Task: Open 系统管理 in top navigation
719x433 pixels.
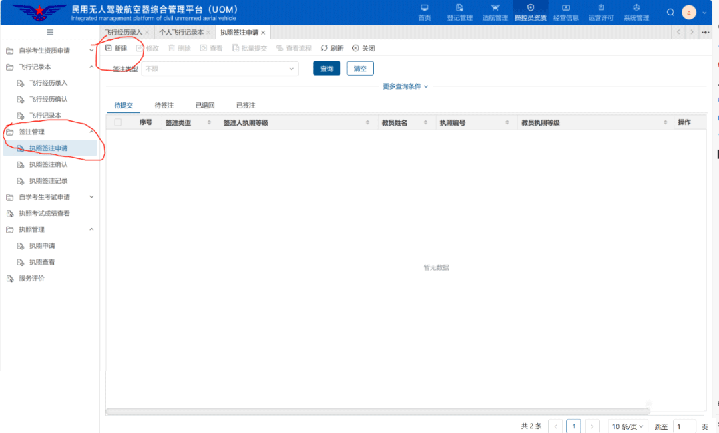Action: [x=636, y=13]
